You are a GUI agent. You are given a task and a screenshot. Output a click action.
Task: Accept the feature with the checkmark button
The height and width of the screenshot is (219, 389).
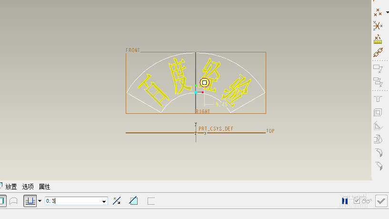381,201
